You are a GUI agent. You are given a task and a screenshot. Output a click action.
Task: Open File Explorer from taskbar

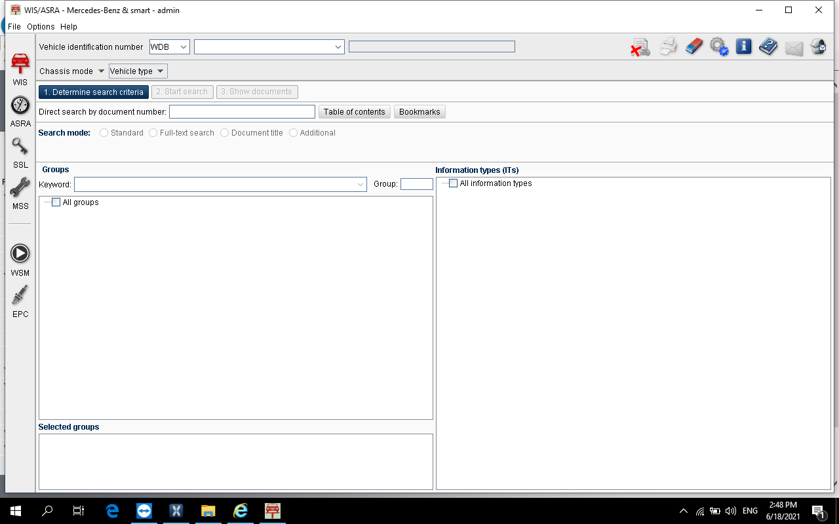208,510
